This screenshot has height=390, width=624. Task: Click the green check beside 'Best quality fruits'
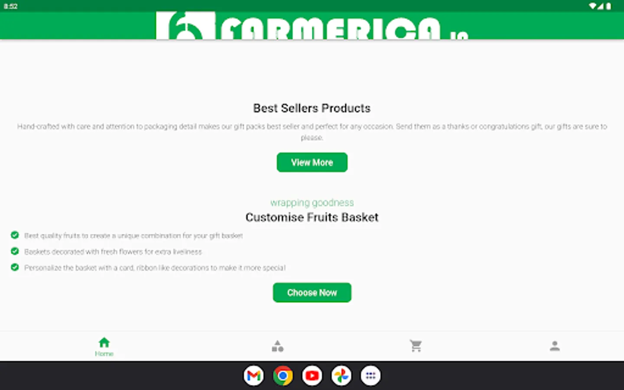click(x=15, y=235)
